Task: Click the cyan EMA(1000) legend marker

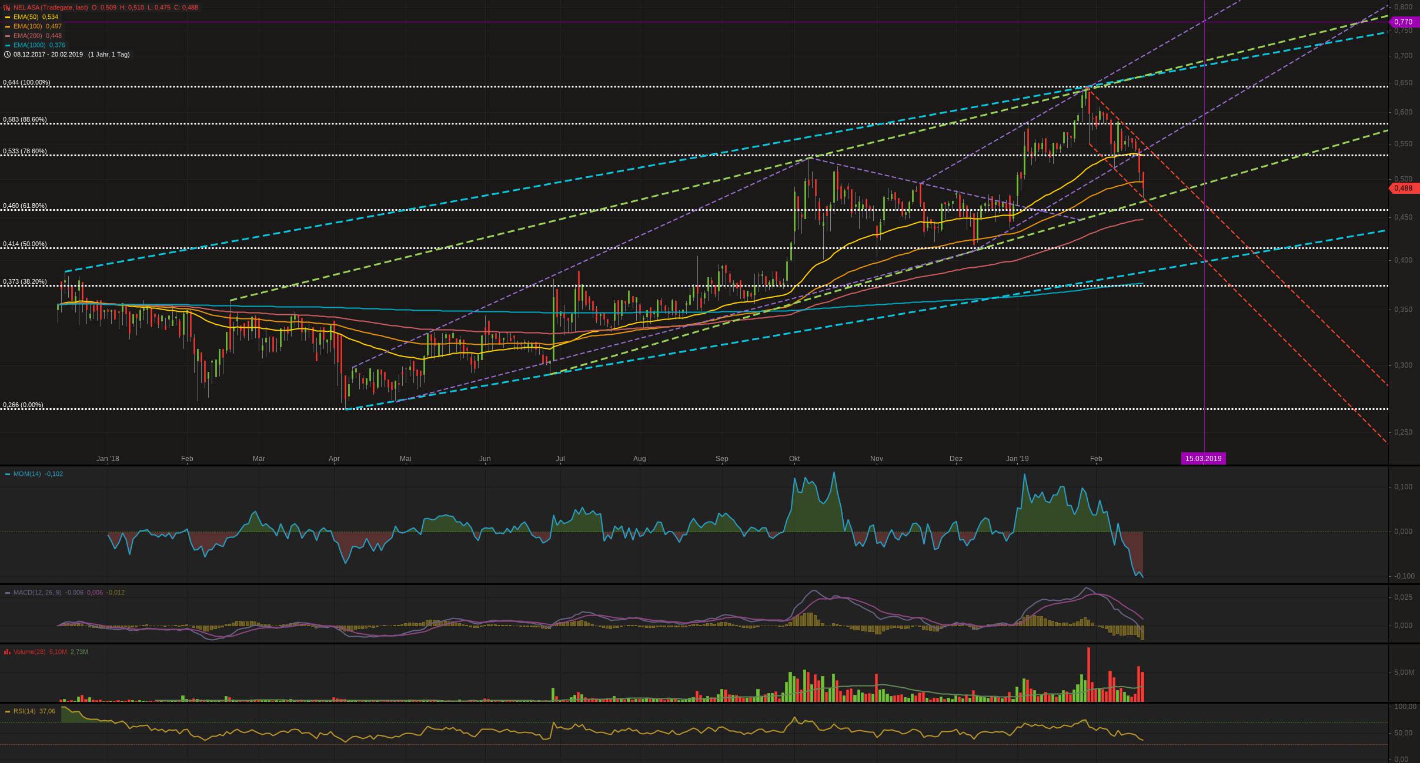Action: click(7, 45)
